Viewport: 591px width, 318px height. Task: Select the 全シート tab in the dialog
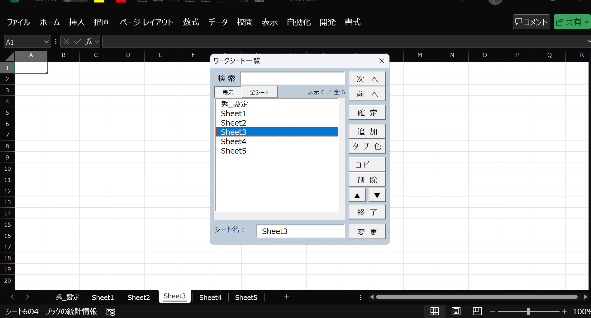click(259, 92)
